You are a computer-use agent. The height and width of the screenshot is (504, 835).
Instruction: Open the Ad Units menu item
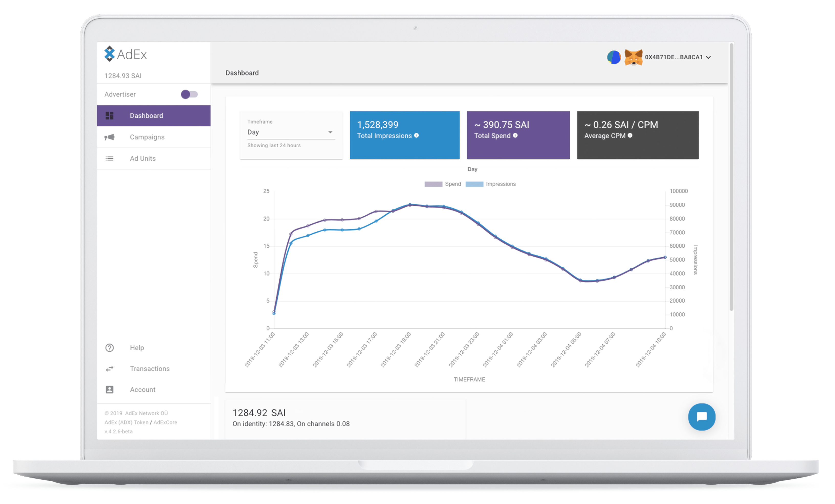(x=154, y=159)
